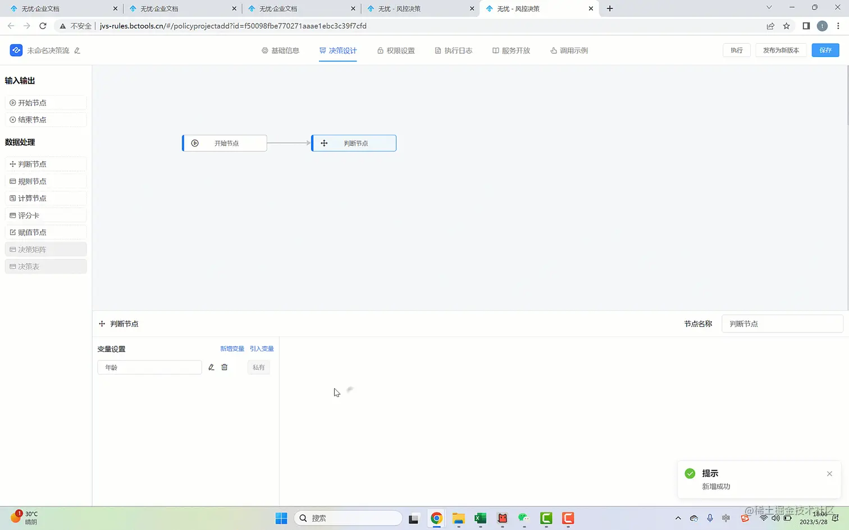Viewport: 849px width, 530px height.
Task: Open the 调用示例 tab
Action: (569, 50)
